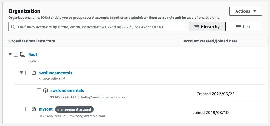Click the awsfundamentals account cube icon
Screen dimensions: 270x126
tap(45, 90)
